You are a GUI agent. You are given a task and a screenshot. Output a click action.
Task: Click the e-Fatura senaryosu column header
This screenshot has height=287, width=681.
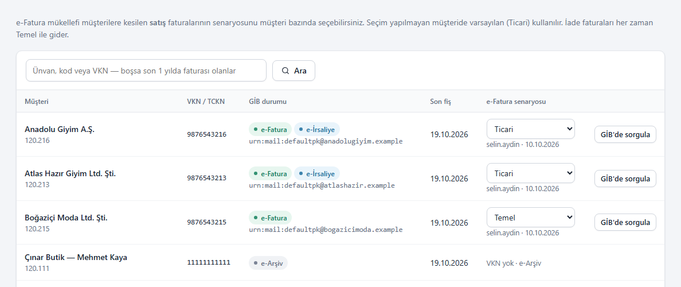516,102
